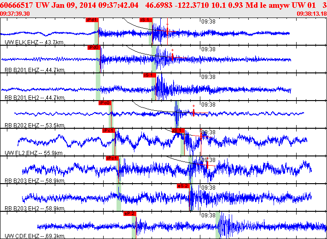Click the 09:38 time label on RB B202 EHZ trace

point(208,104)
